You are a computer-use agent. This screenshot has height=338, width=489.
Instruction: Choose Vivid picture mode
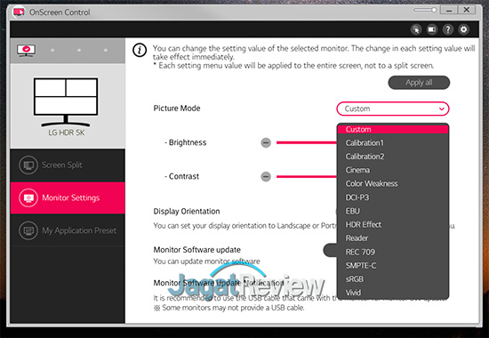point(393,293)
